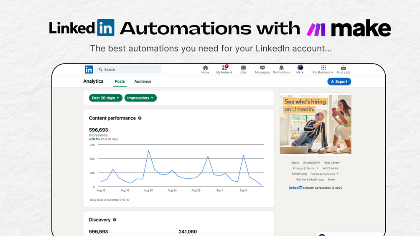Viewport: 420px width, 236px height.
Task: Click the About footer link
Action: 295,162
